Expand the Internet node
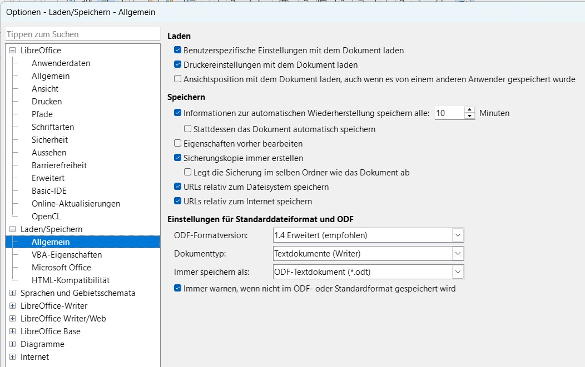Image resolution: width=585 pixels, height=367 pixels. tap(12, 357)
